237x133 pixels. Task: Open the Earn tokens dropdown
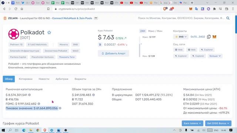click(x=193, y=123)
